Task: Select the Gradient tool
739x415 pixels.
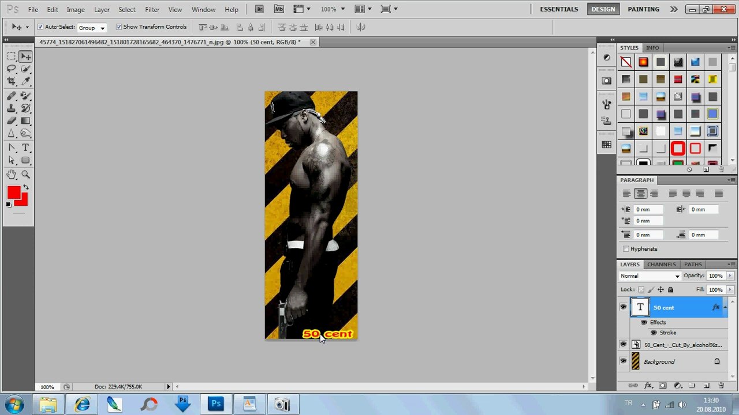Action: tap(25, 121)
